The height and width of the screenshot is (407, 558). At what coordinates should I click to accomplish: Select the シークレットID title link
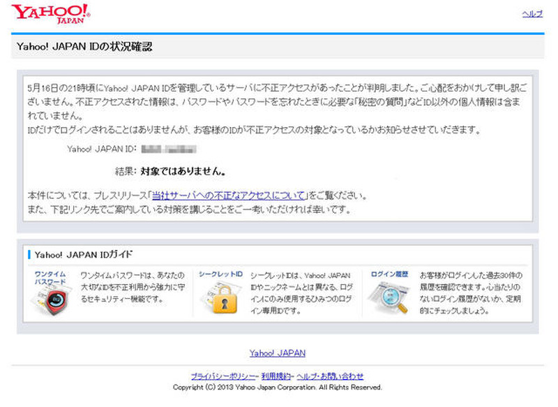220,274
